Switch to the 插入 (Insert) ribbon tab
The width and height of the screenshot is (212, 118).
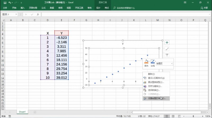23,8
